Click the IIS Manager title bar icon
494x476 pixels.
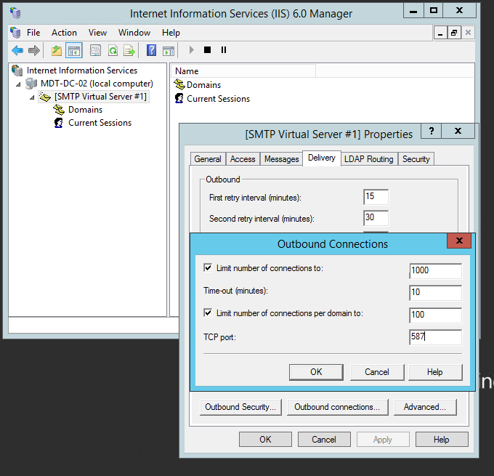(x=15, y=13)
